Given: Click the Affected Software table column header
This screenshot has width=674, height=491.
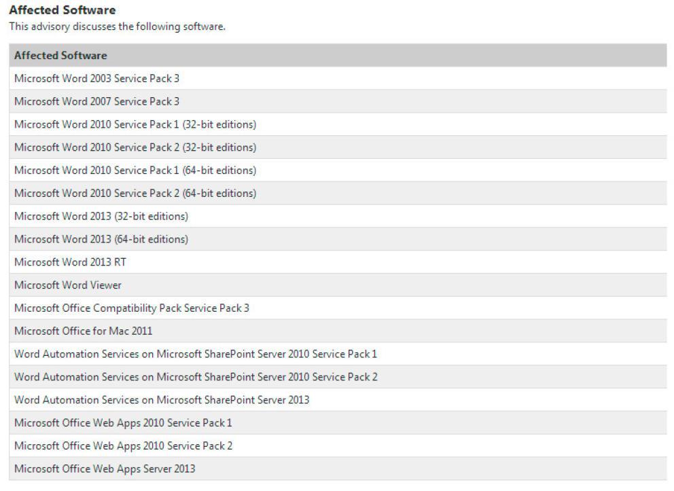Looking at the screenshot, I should [x=60, y=56].
